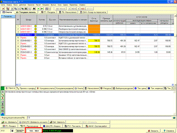Click the MS Word export button
This screenshot has width=177, height=133.
coord(61,9)
